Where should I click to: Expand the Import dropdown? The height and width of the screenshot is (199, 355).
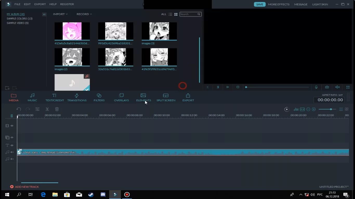pos(60,14)
